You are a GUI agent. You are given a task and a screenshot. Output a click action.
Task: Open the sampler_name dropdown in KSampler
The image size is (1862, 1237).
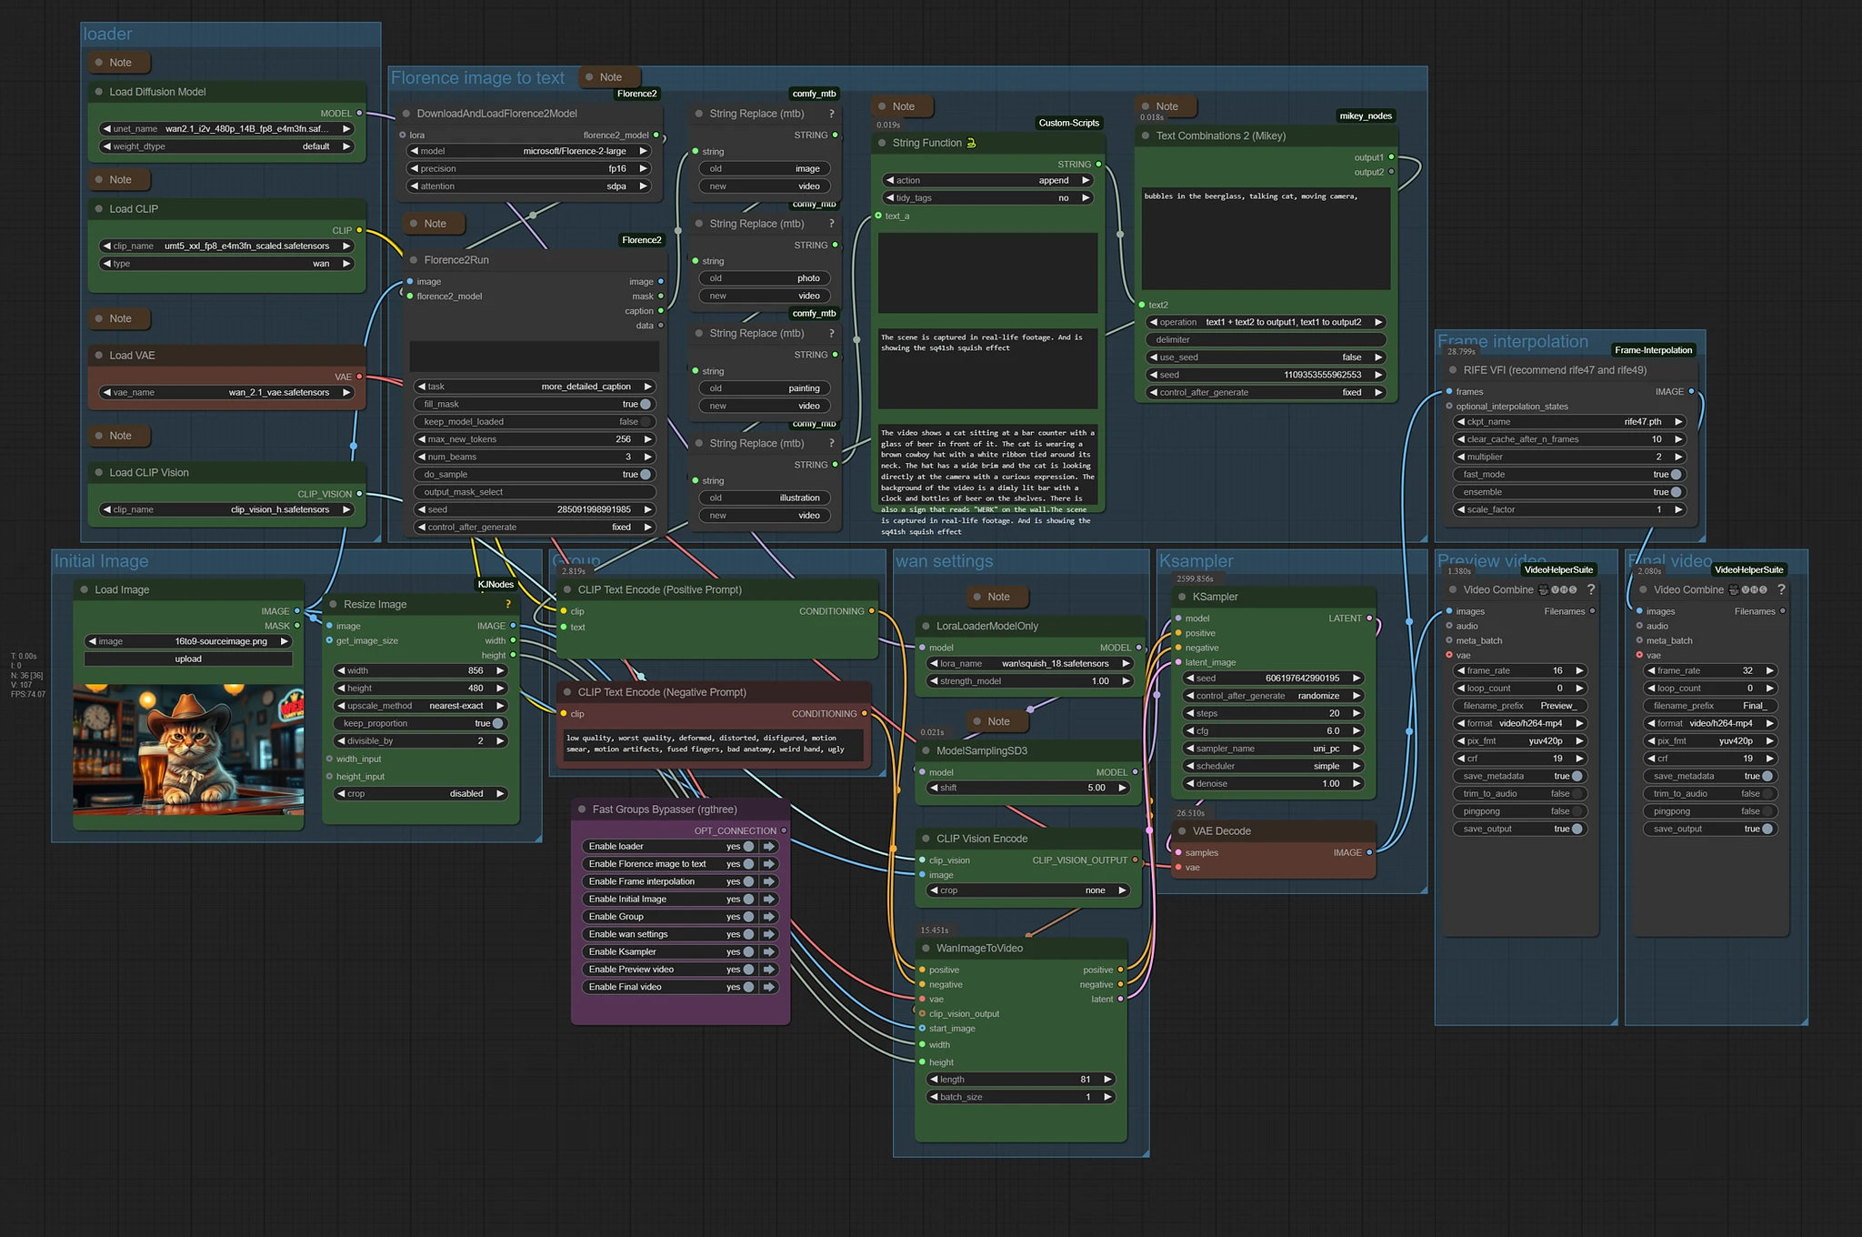(x=1272, y=749)
